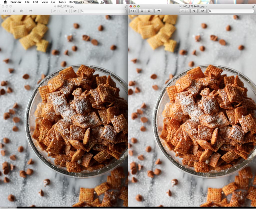Click the IMG_5738.jpg window title text
This screenshot has height=209, width=256.
tap(66, 6)
